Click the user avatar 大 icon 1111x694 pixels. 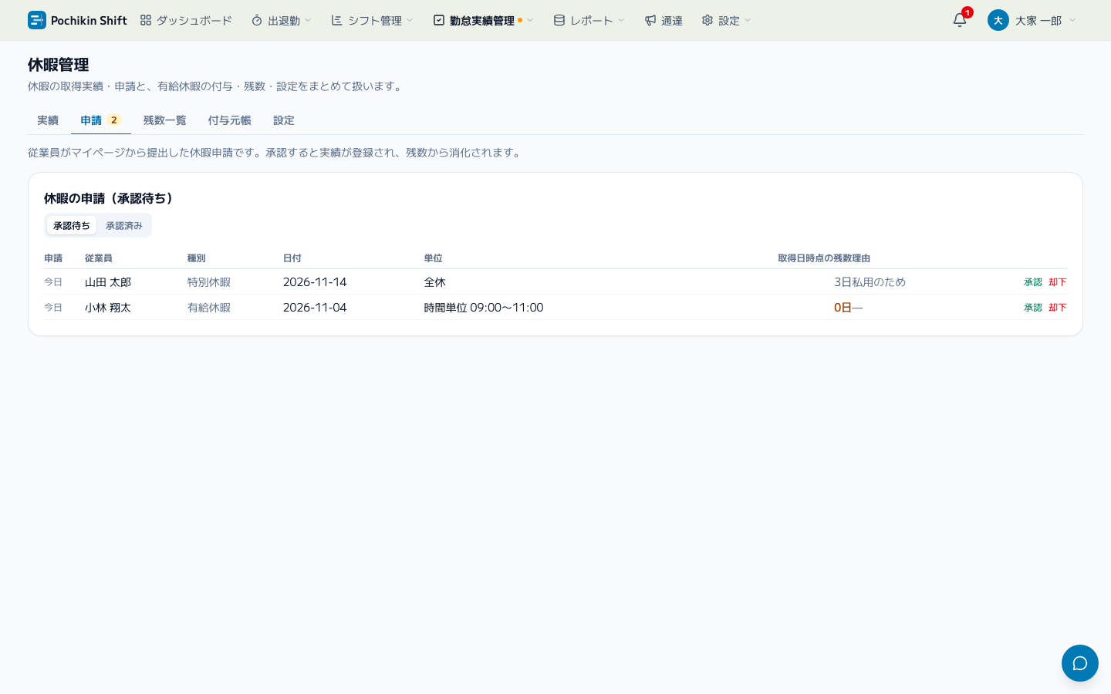click(998, 20)
